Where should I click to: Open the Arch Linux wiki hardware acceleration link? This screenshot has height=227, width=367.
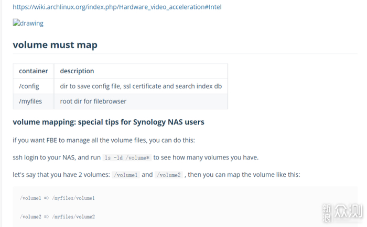coord(117,7)
